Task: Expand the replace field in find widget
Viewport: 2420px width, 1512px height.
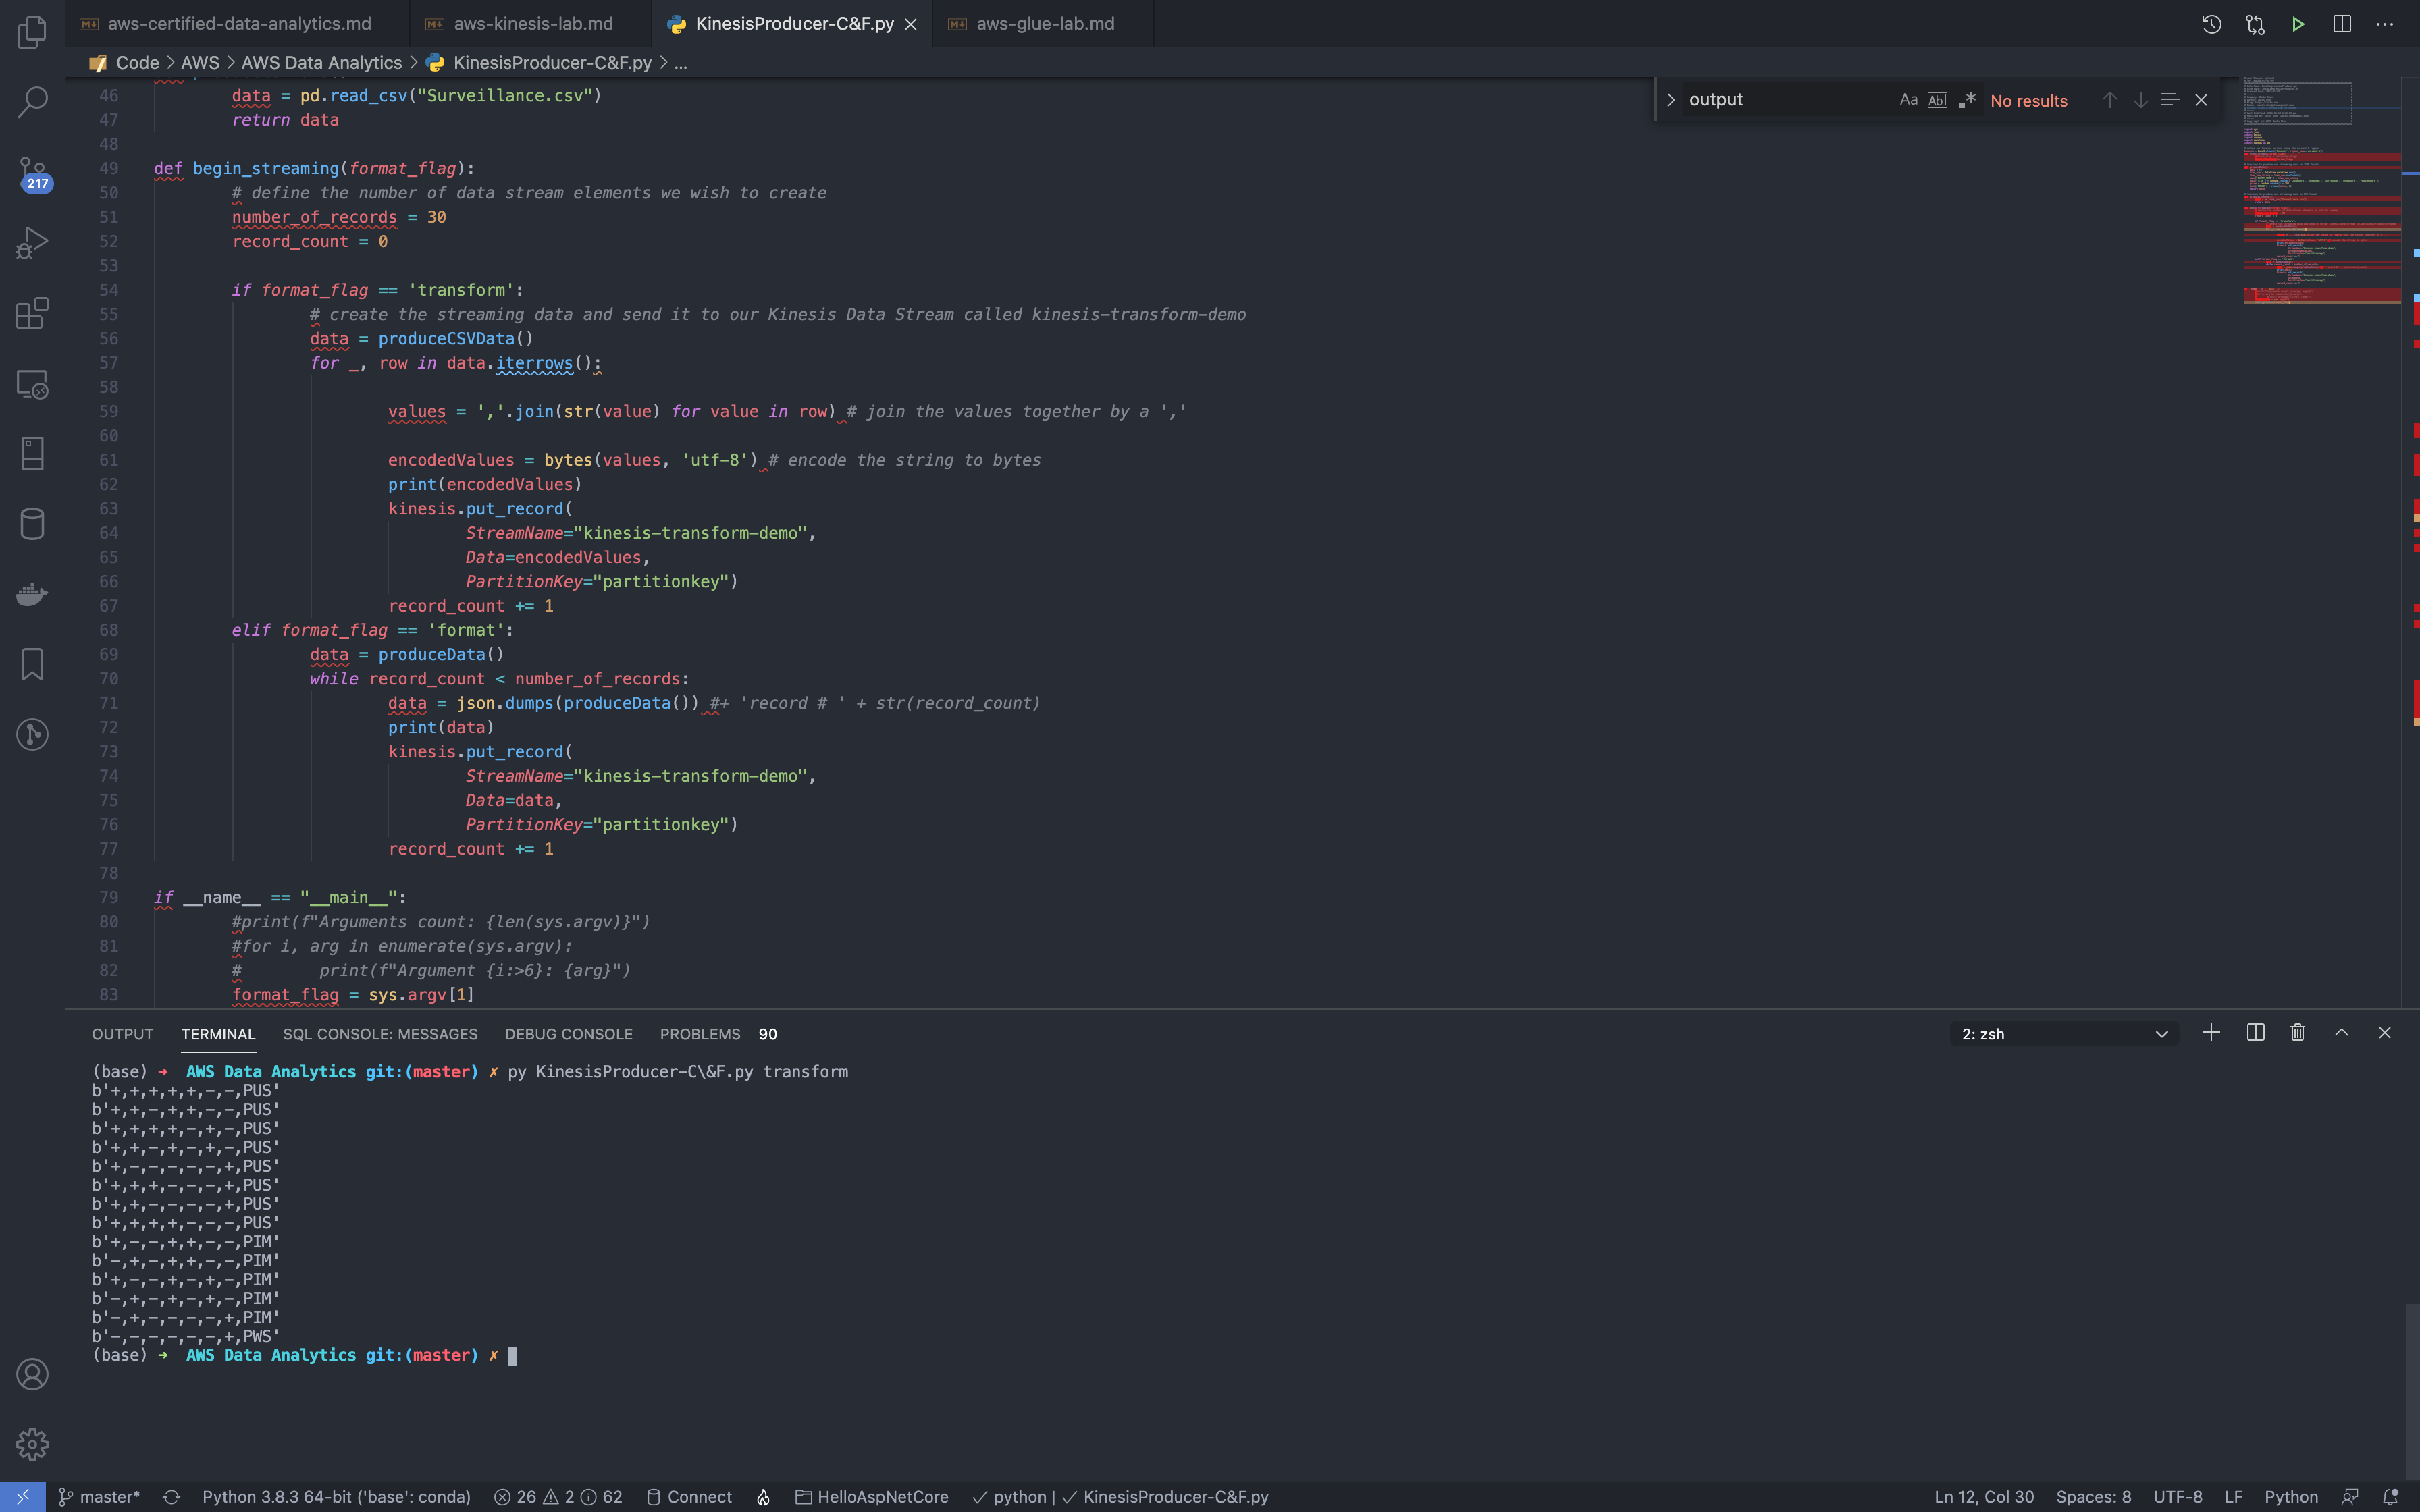Action: click(1670, 100)
